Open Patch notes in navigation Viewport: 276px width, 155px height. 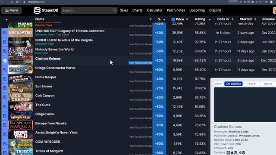(x=176, y=10)
